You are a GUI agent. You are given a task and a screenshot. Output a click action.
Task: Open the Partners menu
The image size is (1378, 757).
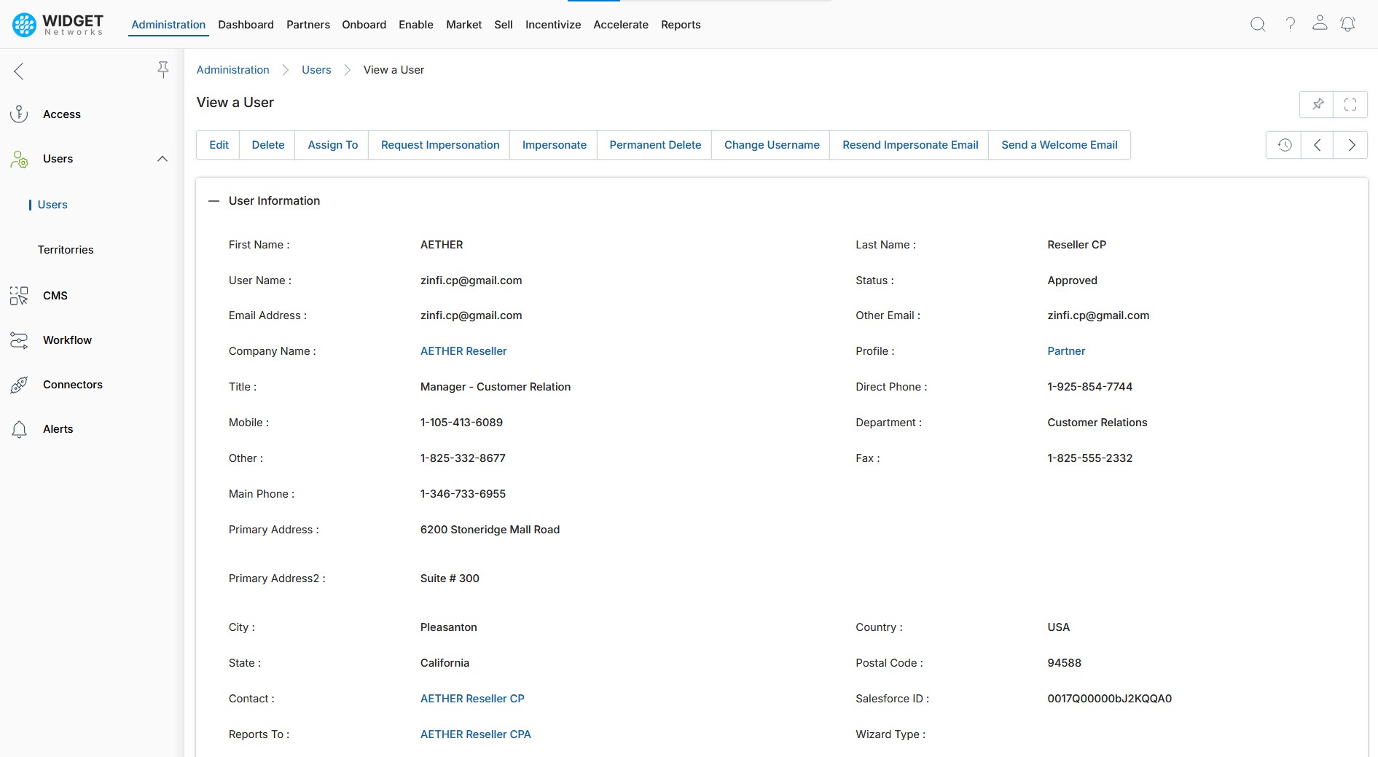coord(308,24)
